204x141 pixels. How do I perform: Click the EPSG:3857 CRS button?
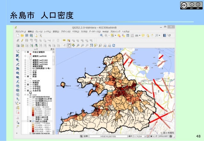164,136
